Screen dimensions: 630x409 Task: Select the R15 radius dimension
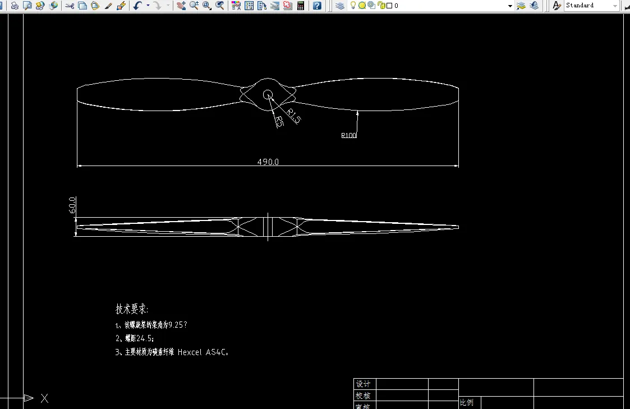[x=294, y=116]
